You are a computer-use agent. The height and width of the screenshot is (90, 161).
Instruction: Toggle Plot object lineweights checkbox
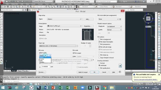(x=99, y=42)
